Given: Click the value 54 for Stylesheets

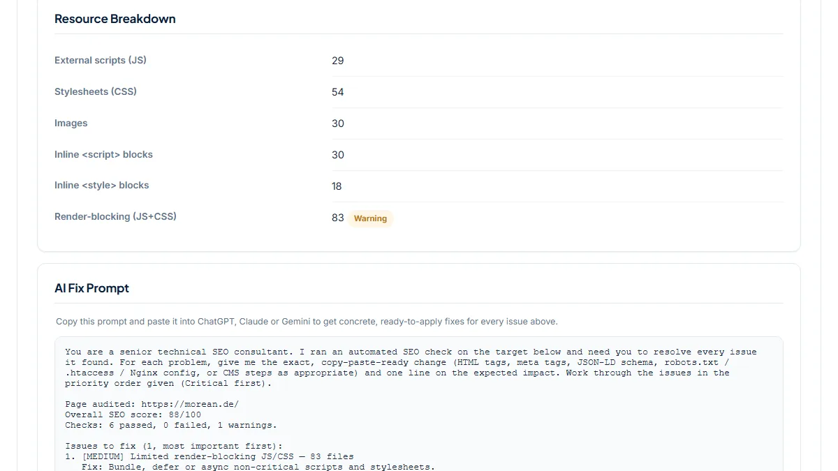Looking at the screenshot, I should [338, 92].
